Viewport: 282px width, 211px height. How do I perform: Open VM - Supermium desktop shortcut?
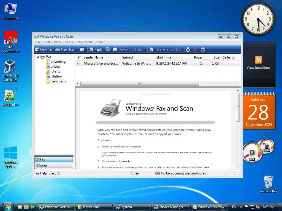point(11,42)
